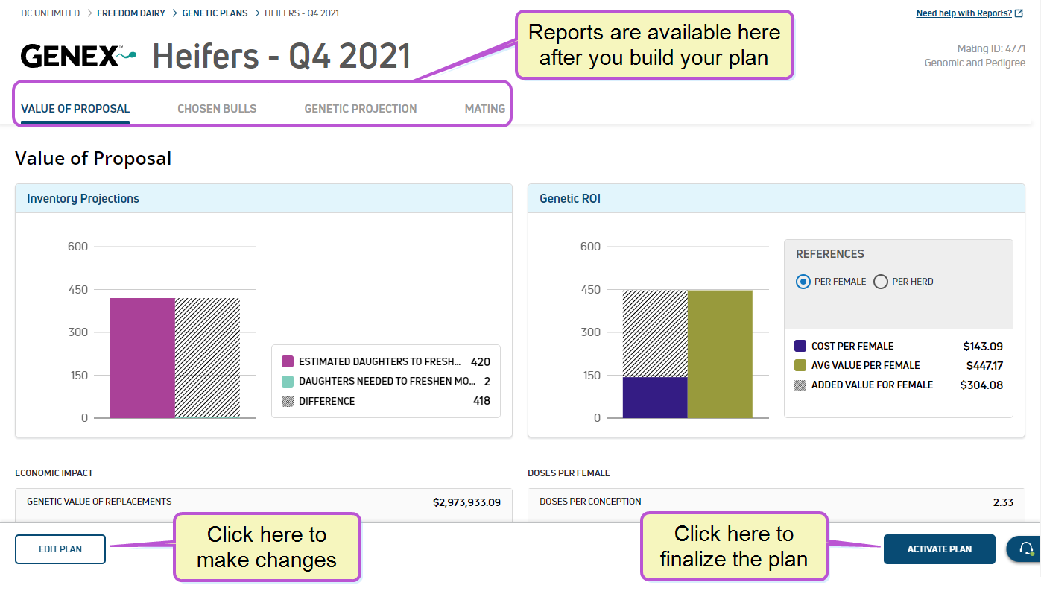Go to Genetic Plans breadcrumb

(x=215, y=13)
